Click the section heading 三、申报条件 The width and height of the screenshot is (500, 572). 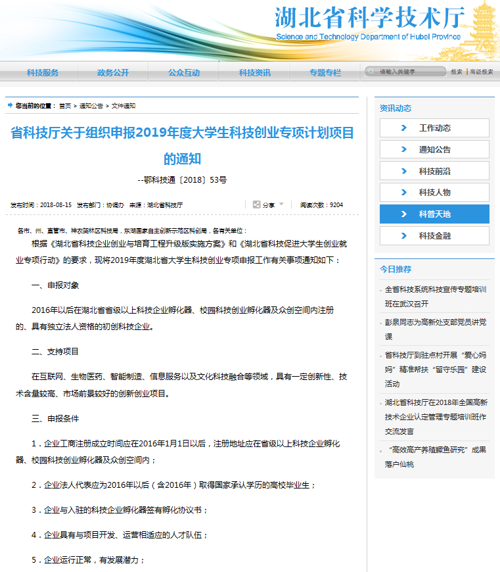point(55,418)
